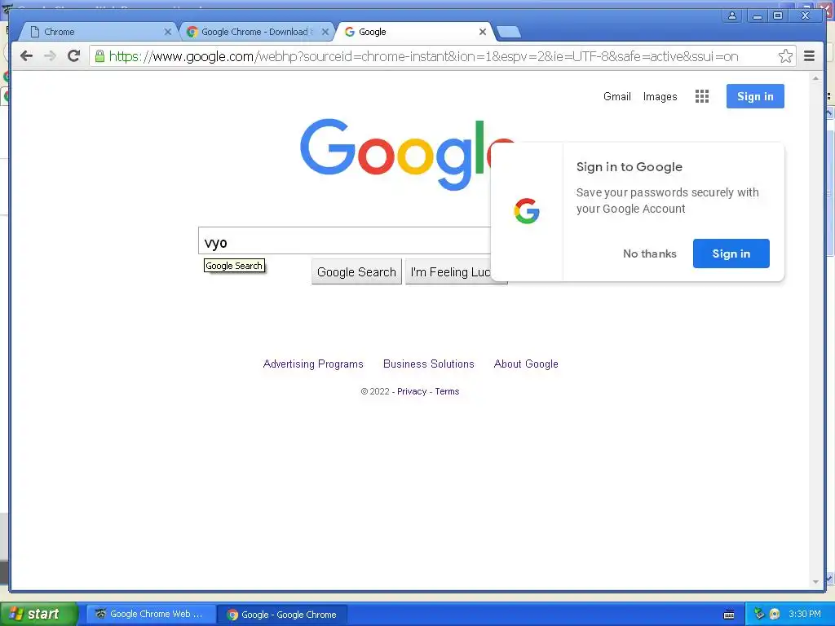Select the Google - Google Chrome taskbar item
This screenshot has height=626, width=835.
pyautogui.click(x=283, y=615)
